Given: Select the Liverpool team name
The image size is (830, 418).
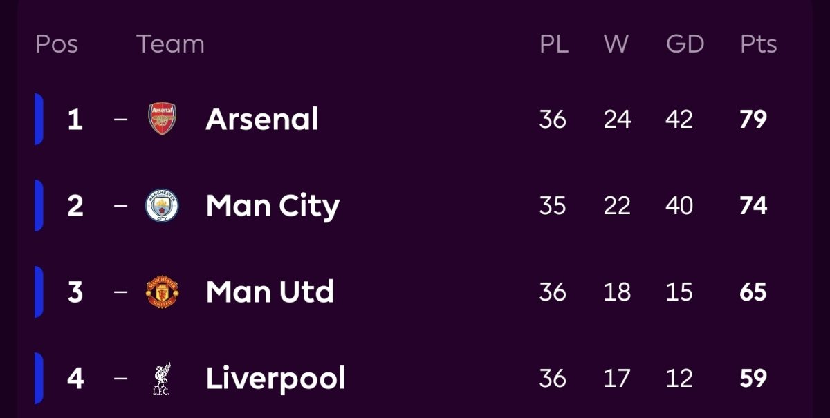Looking at the screenshot, I should [275, 379].
